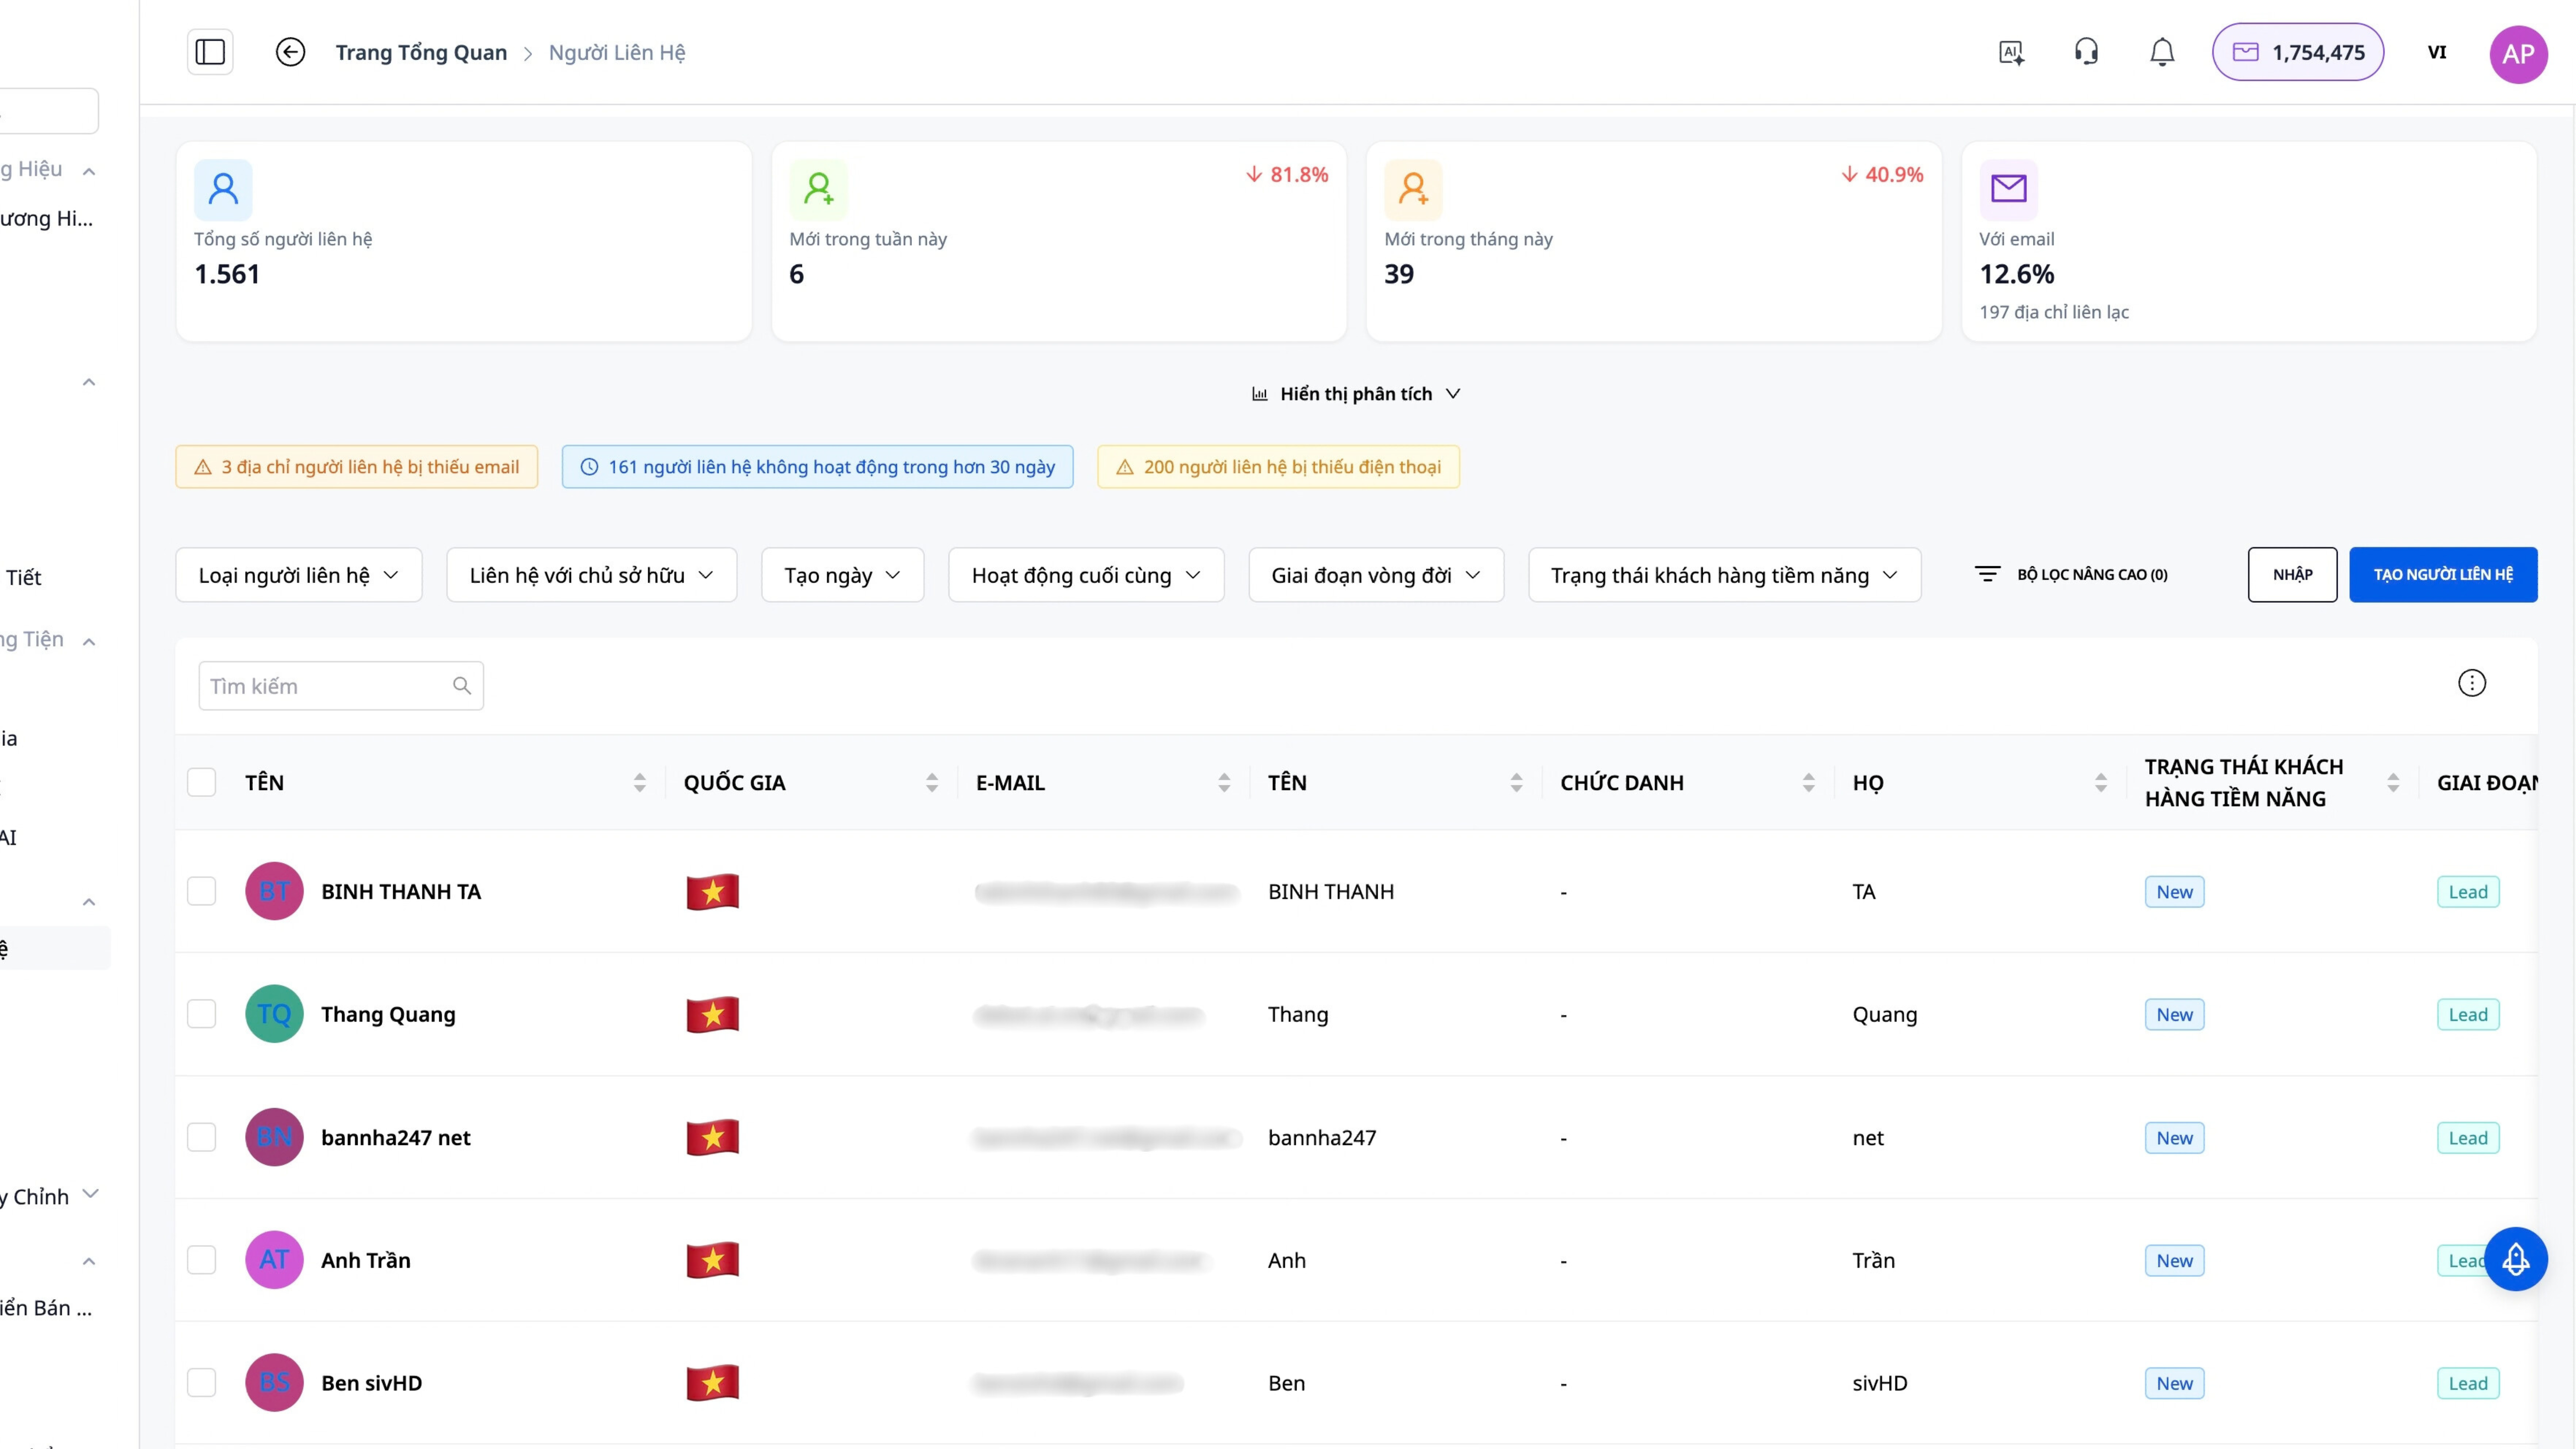Open the AI assistant icon in header
This screenshot has width=2576, height=1449.
pyautogui.click(x=2011, y=52)
